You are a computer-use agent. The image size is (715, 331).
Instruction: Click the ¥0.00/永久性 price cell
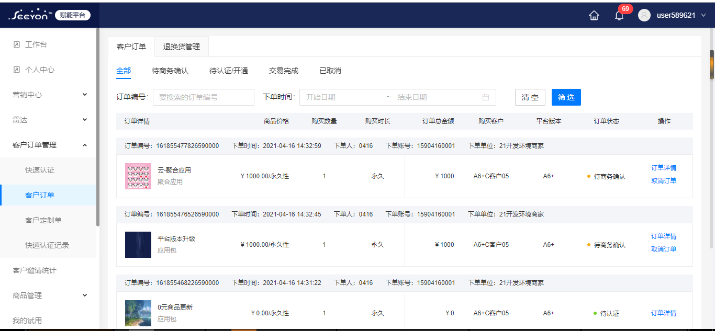click(x=270, y=313)
